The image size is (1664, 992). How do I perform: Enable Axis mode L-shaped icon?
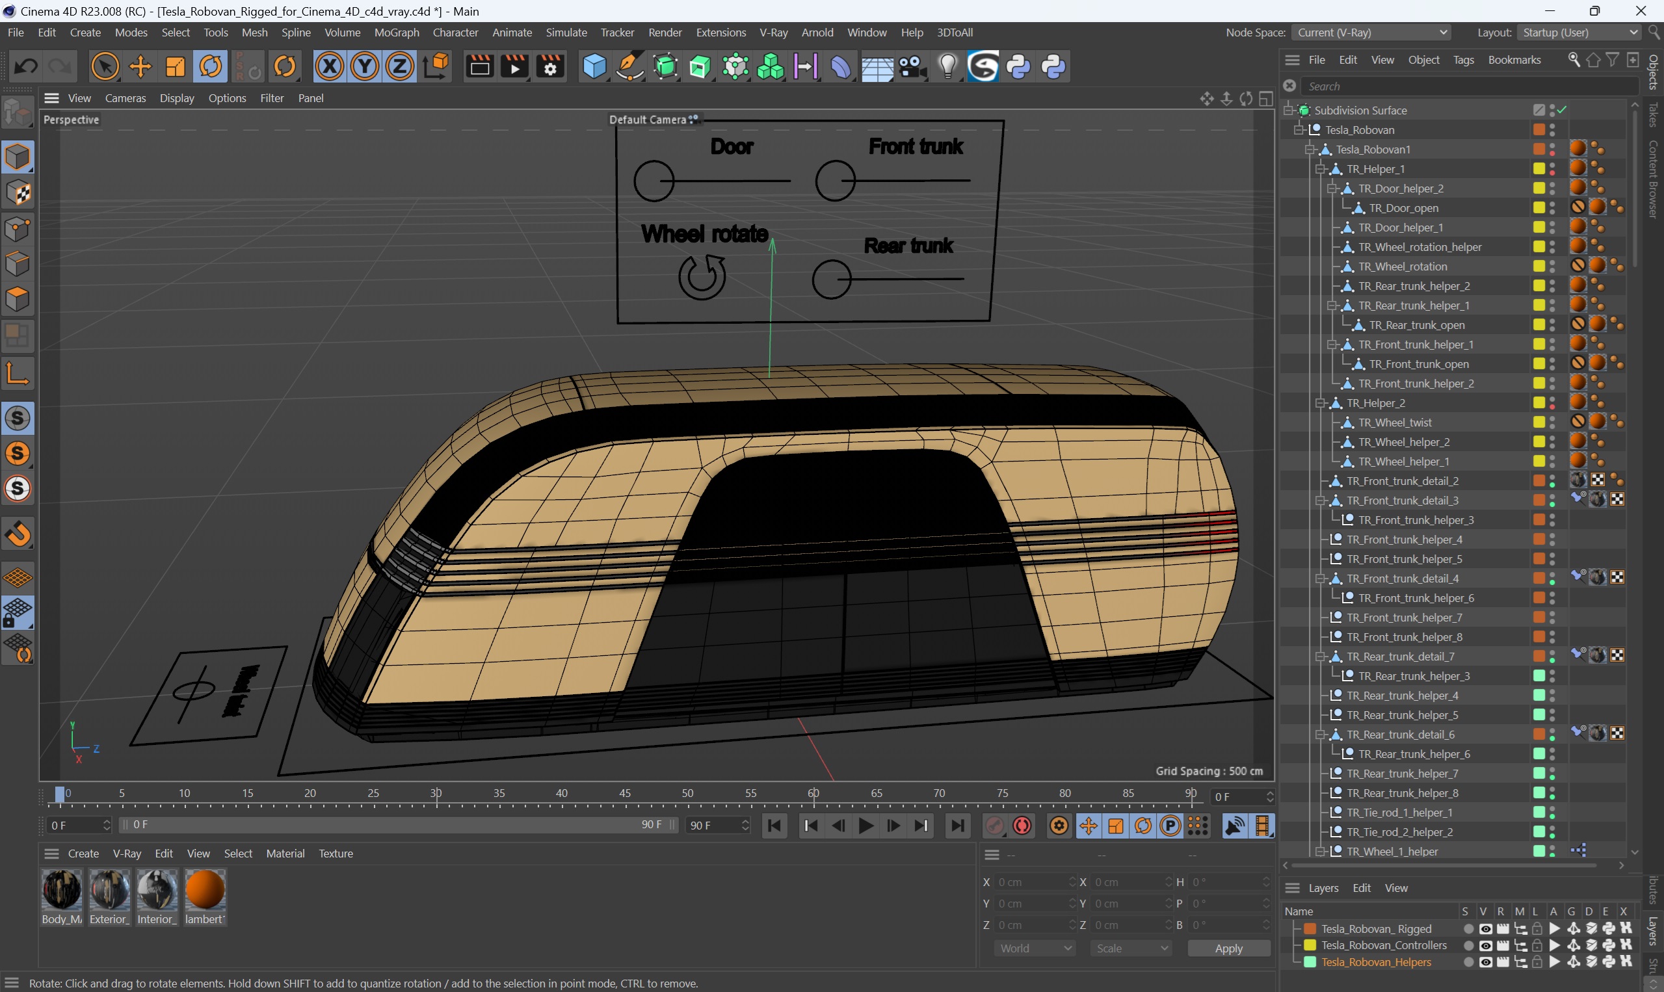click(x=18, y=374)
